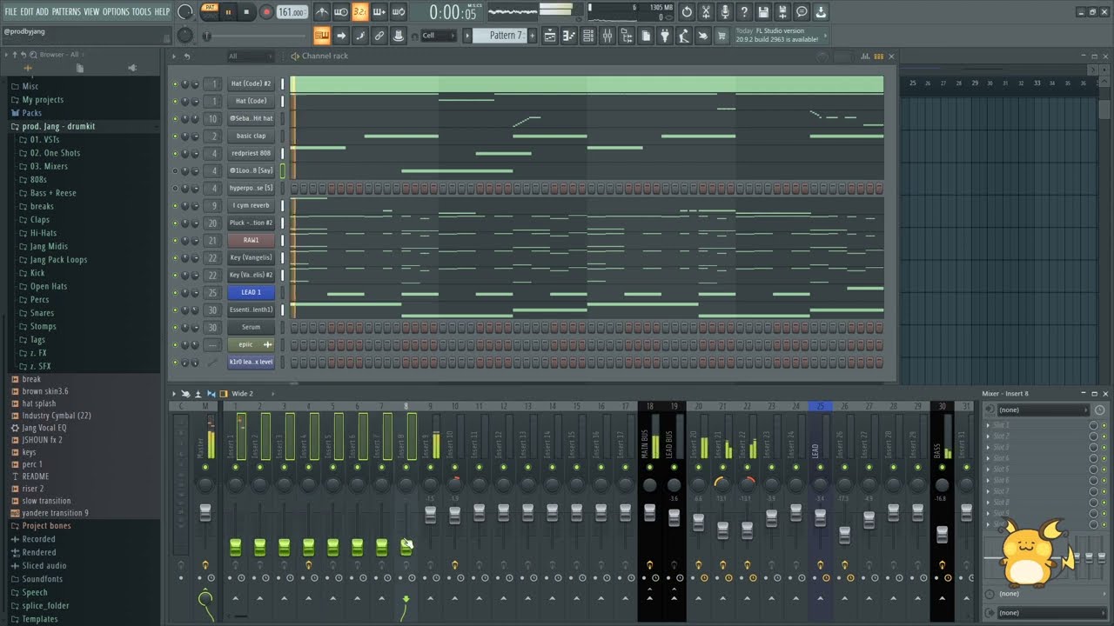Click the scissors audio editor icon
This screenshot has width=1114, height=626.
coord(706,12)
